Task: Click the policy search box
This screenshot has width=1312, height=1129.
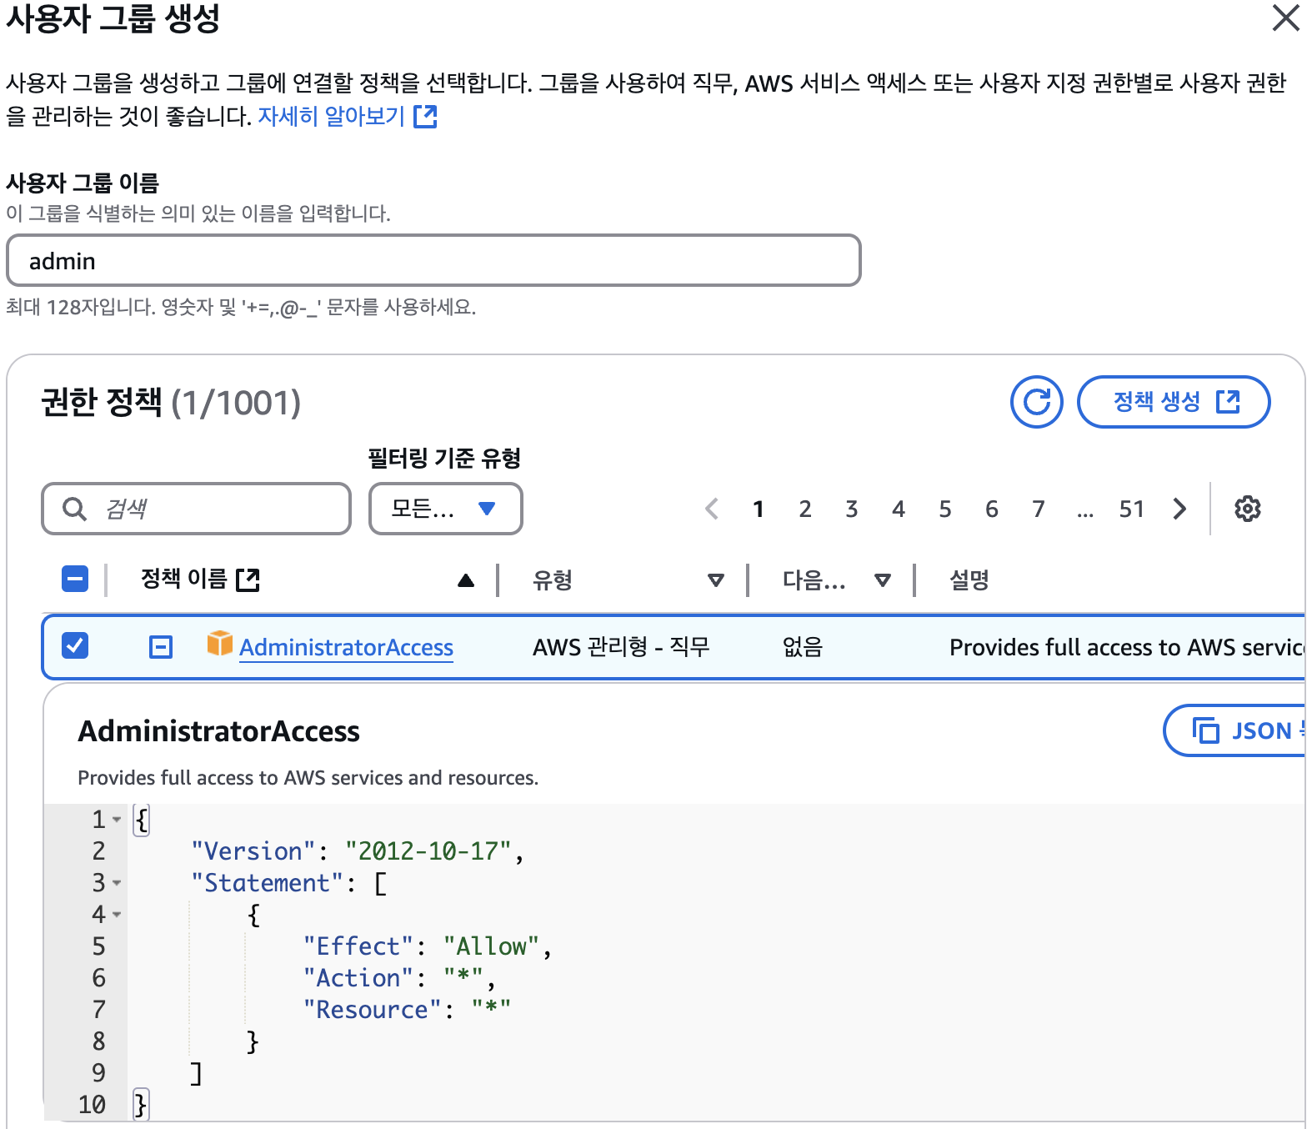Action: [196, 509]
